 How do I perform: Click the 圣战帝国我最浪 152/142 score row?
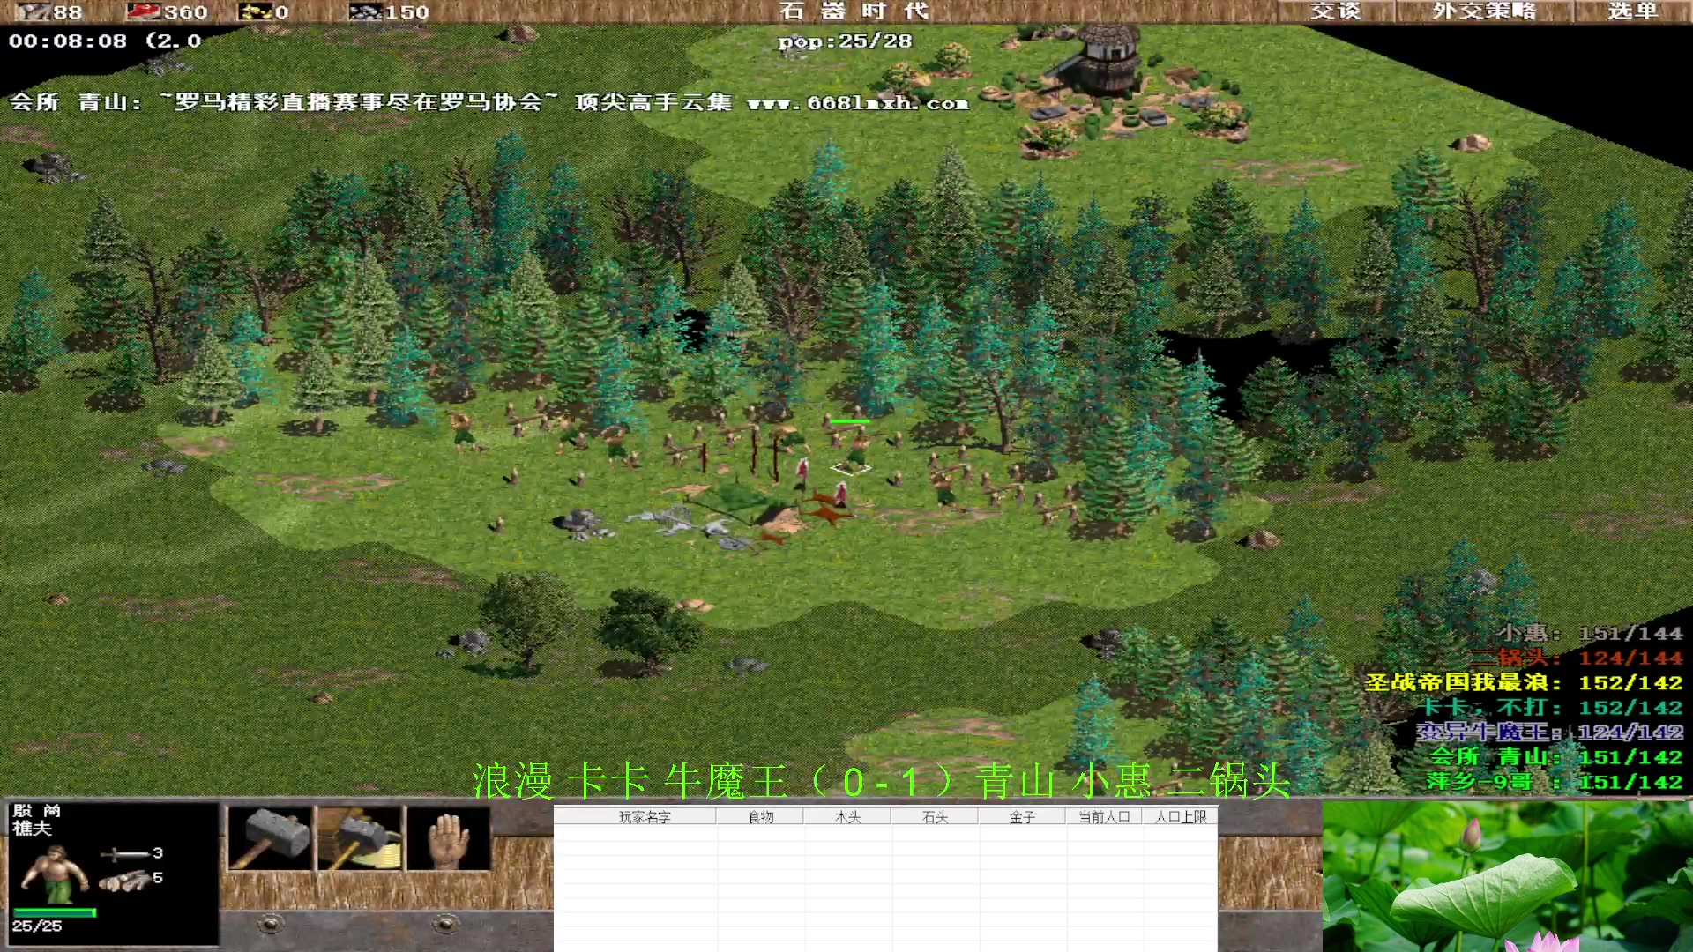1524,682
